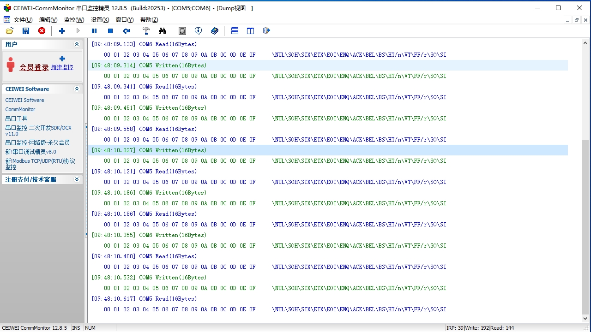This screenshot has height=332, width=591.
Task: Pause monitoring with the pause icon
Action: point(94,31)
